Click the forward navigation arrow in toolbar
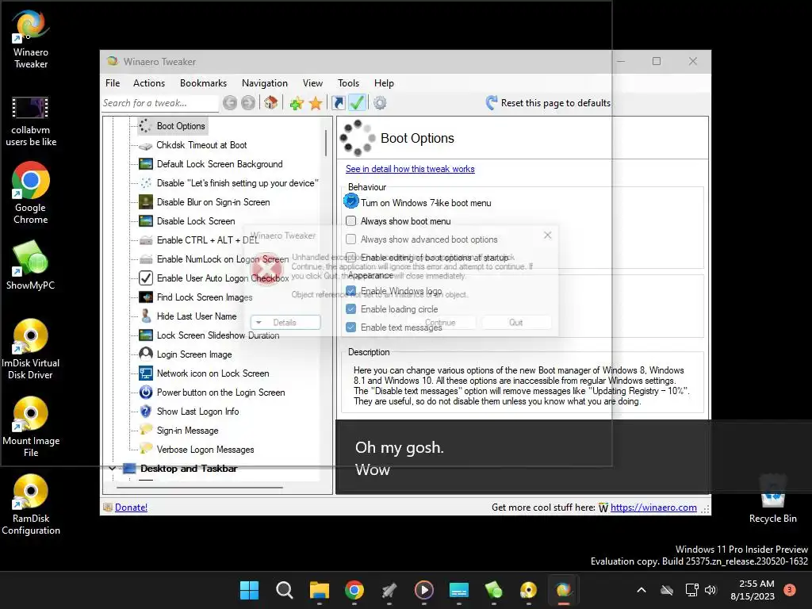The image size is (812, 609). [248, 103]
